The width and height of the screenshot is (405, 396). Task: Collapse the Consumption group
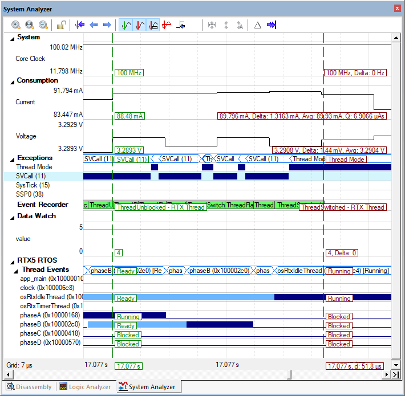coord(13,81)
